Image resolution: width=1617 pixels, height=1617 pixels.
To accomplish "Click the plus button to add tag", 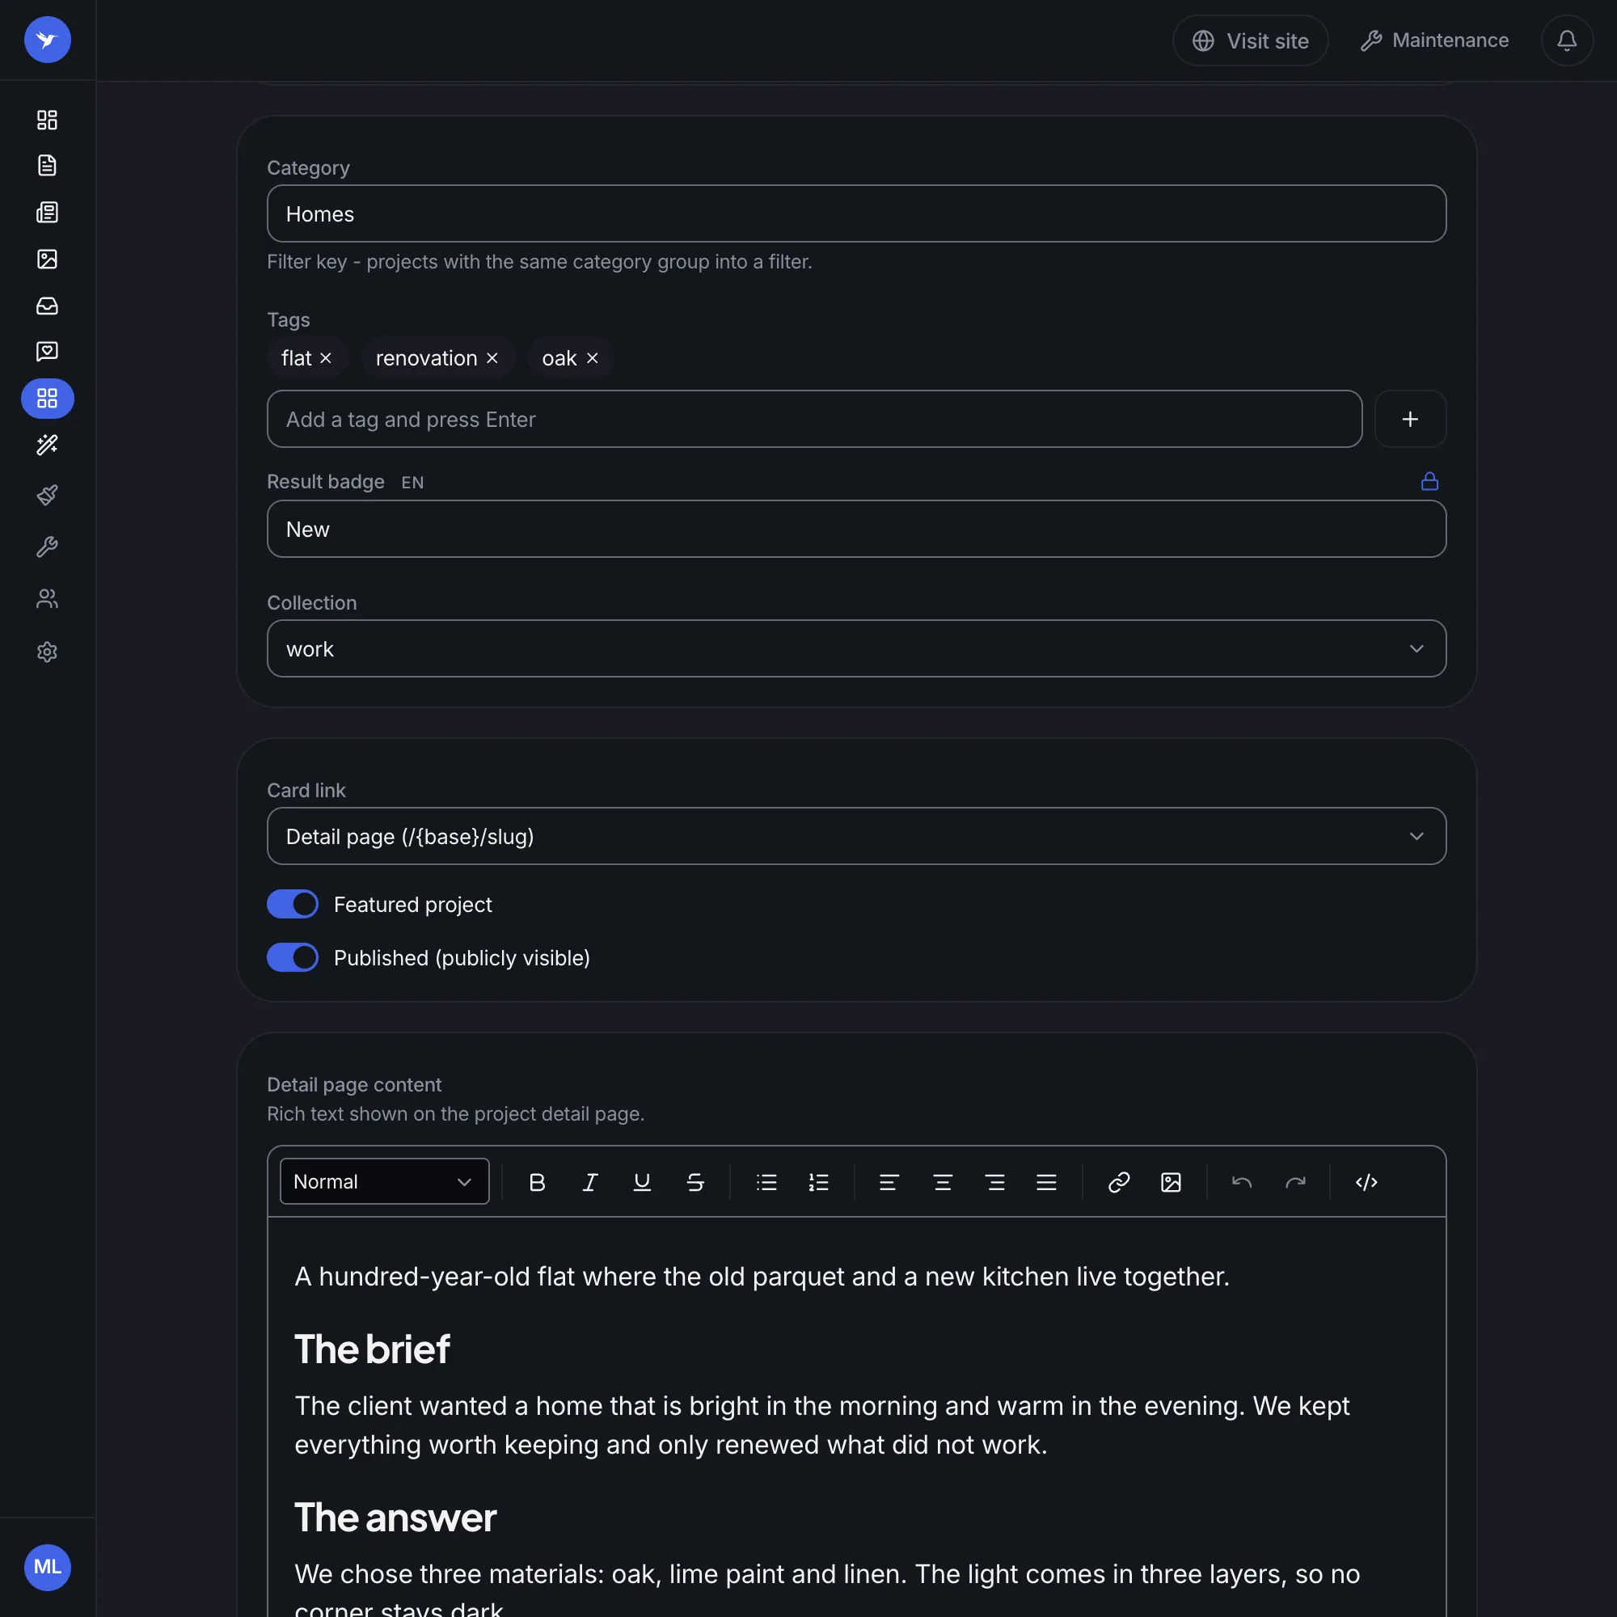I will tap(1410, 419).
